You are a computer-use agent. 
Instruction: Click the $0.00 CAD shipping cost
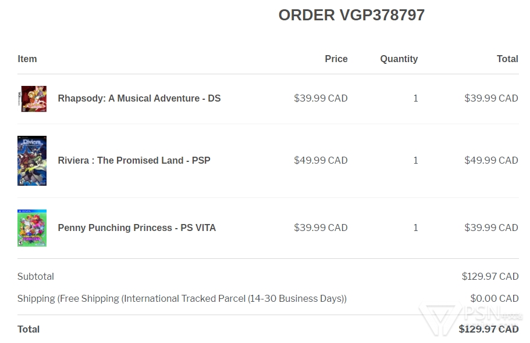[495, 298]
